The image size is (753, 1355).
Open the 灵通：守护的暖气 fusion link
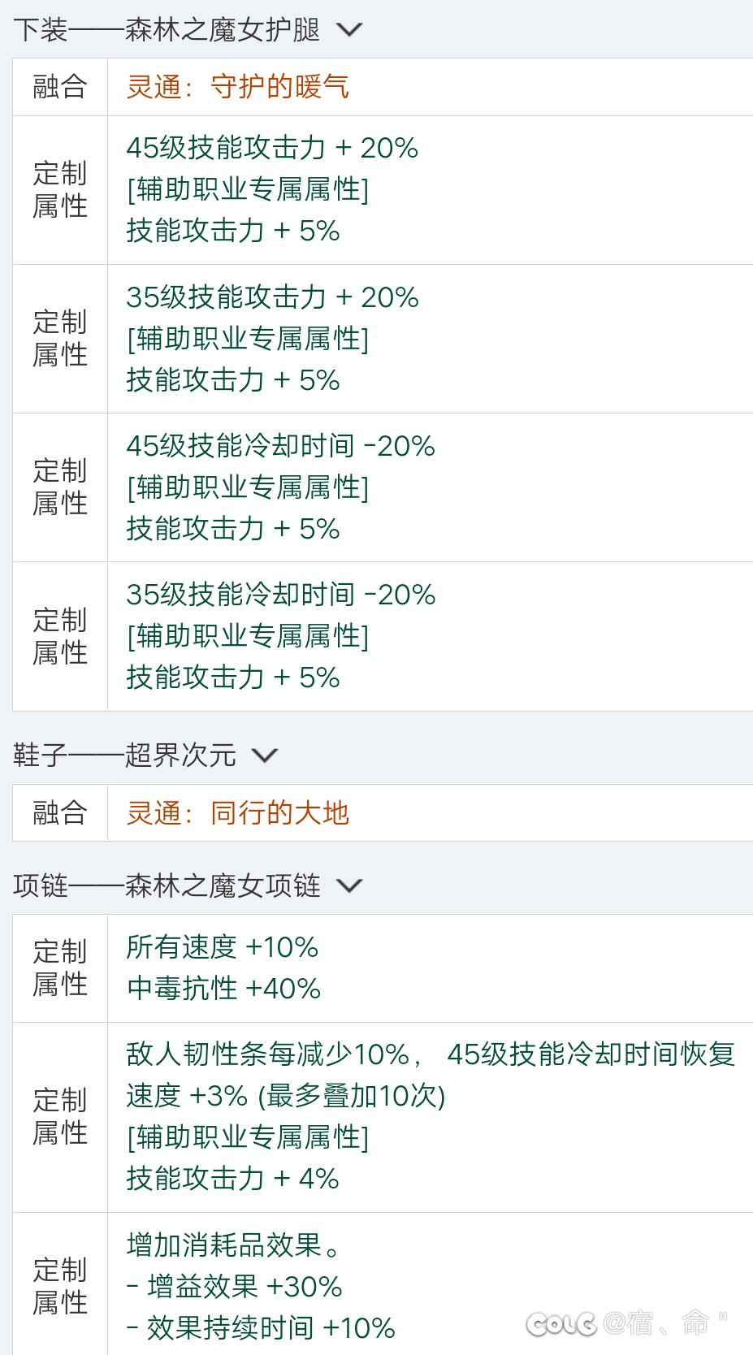pyautogui.click(x=238, y=86)
